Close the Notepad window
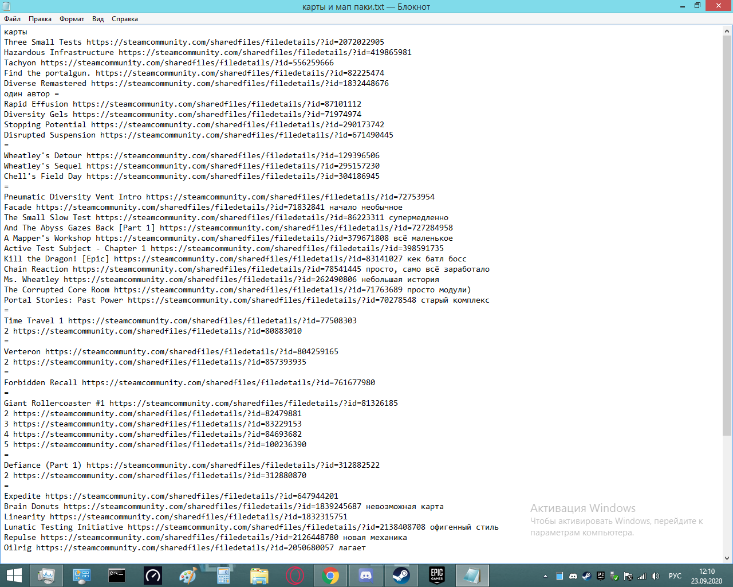Screen dimensions: 733x587 (719, 6)
